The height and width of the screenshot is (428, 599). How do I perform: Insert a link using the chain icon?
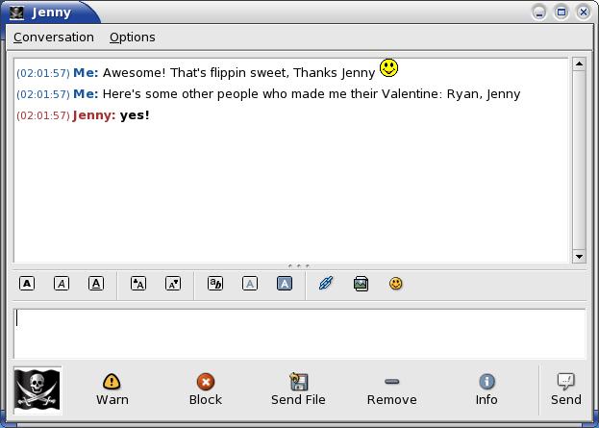click(326, 284)
